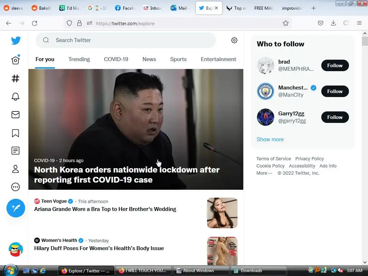Open Notifications bell icon
The height and width of the screenshot is (276, 368).
click(x=15, y=96)
